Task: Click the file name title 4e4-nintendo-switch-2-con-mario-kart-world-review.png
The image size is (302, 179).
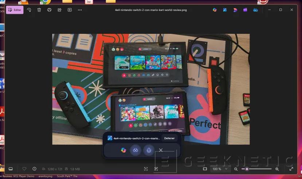Action: pos(151,10)
